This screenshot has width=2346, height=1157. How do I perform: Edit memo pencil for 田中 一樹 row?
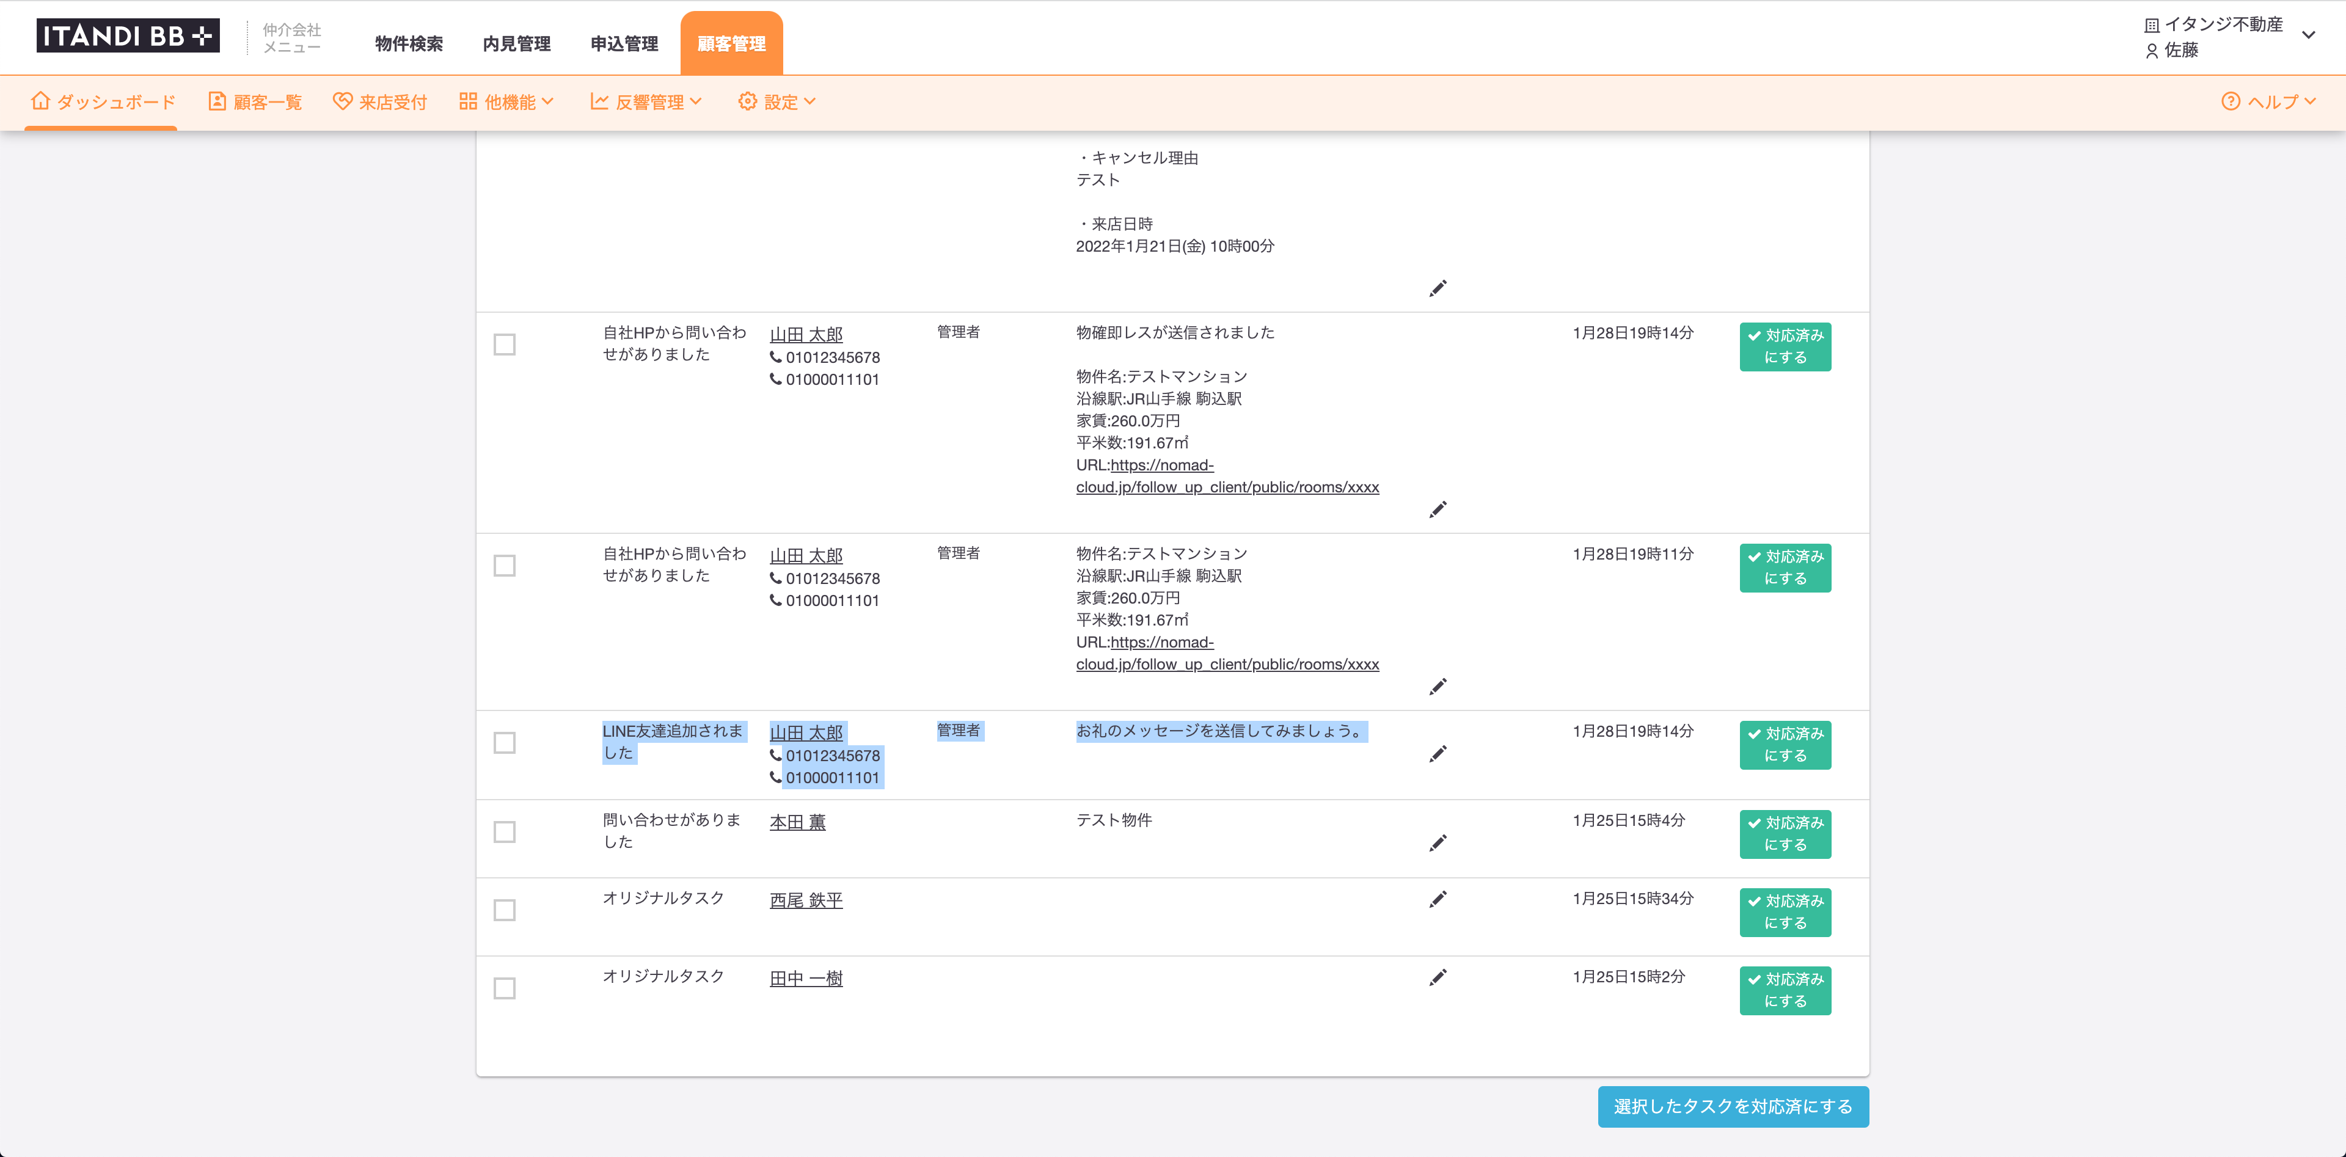pyautogui.click(x=1438, y=977)
